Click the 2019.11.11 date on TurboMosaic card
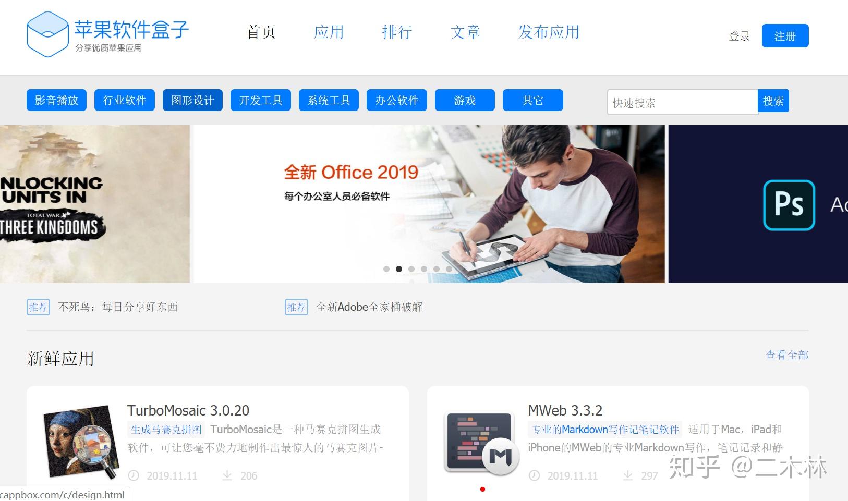The height and width of the screenshot is (501, 848). point(172,475)
